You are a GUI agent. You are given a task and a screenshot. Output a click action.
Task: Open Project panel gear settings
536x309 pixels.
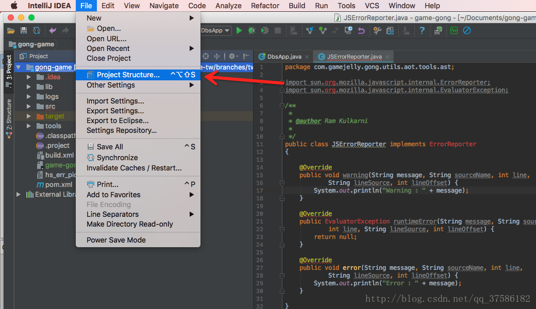[233, 56]
